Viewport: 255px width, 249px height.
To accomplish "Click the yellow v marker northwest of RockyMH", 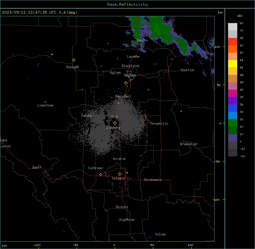I will pyautogui.click(x=52, y=54).
